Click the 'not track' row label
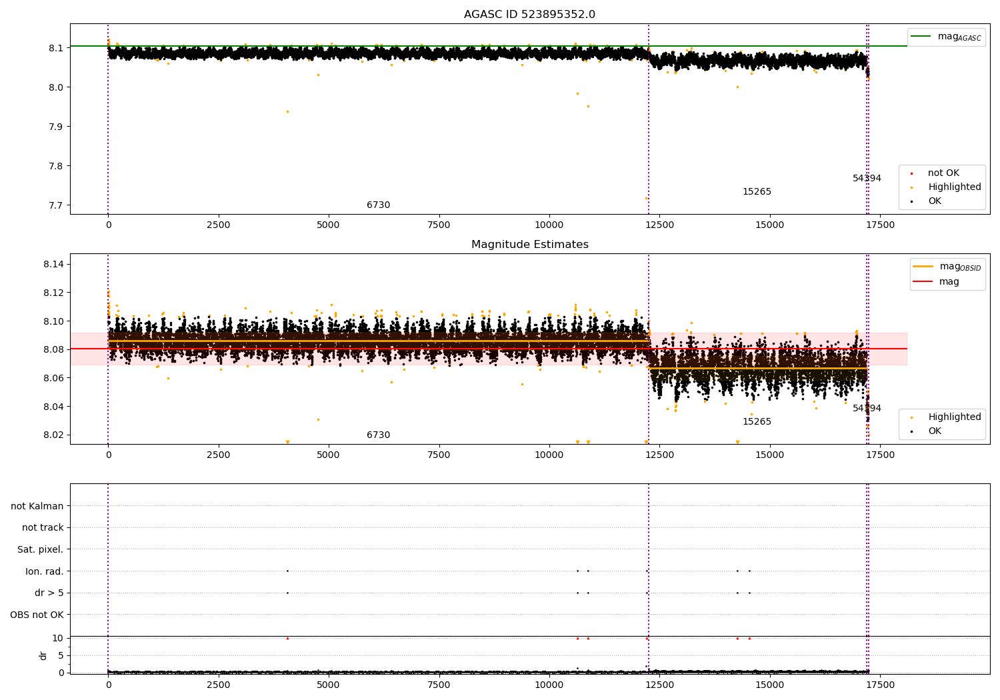The image size is (1000, 700). coord(43,528)
